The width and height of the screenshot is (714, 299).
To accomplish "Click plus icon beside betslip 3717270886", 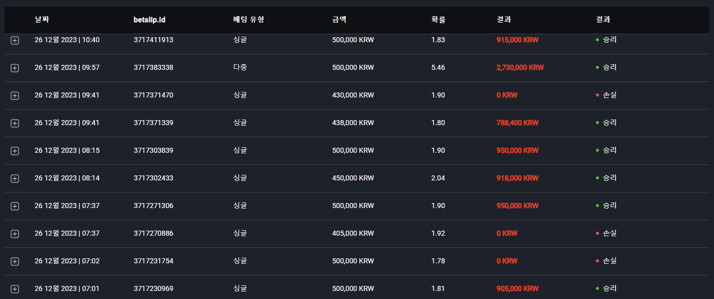I will click(15, 234).
